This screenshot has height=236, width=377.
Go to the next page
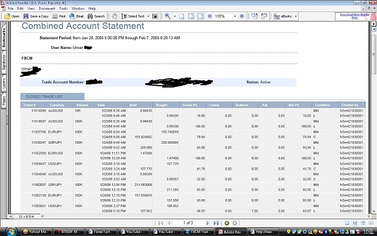[x=208, y=223]
